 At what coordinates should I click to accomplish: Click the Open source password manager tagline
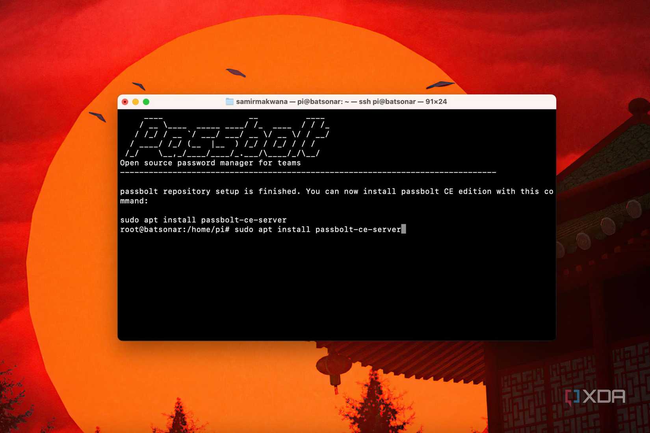[210, 163]
